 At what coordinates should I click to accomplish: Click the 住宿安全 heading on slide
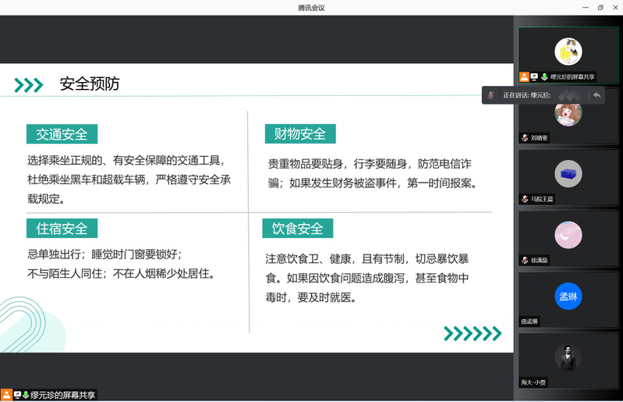click(62, 228)
